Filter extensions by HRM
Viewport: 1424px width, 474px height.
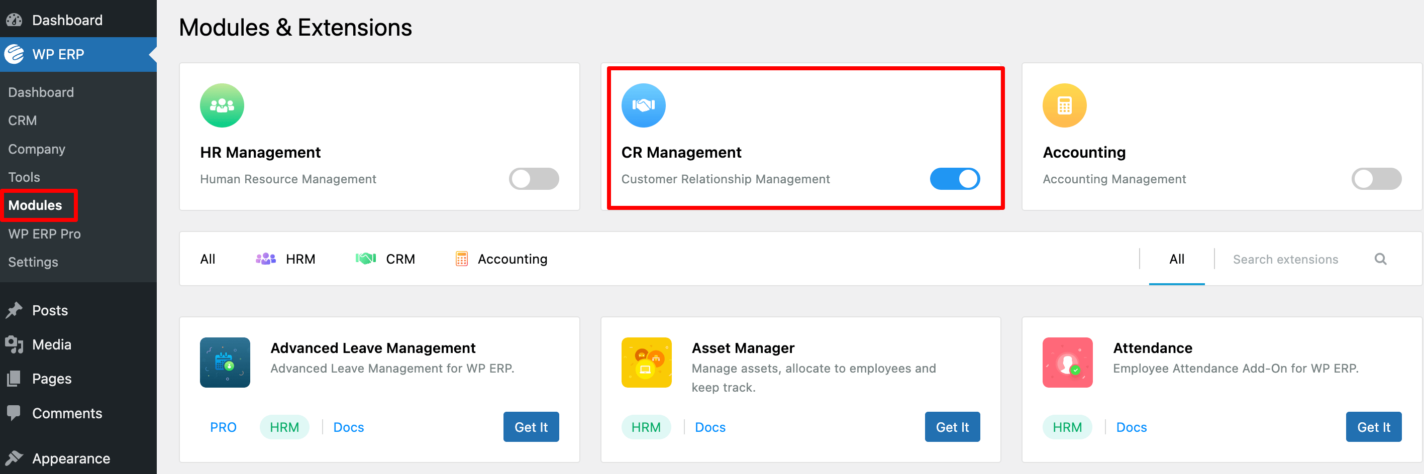pyautogui.click(x=286, y=259)
